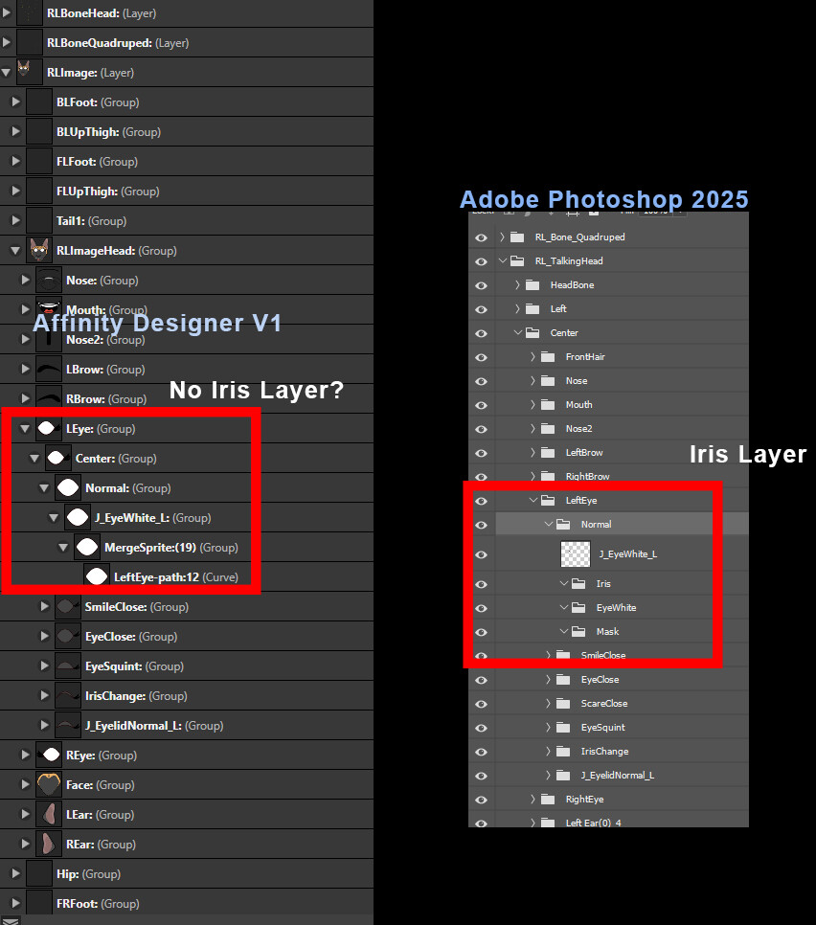Expand the Affinity SmileClose group
Image resolution: width=816 pixels, height=925 pixels.
point(44,606)
